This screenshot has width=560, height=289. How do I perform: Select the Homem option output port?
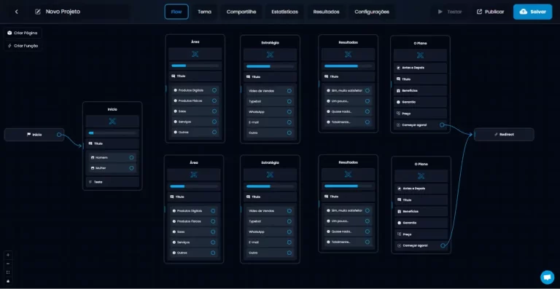click(131, 157)
